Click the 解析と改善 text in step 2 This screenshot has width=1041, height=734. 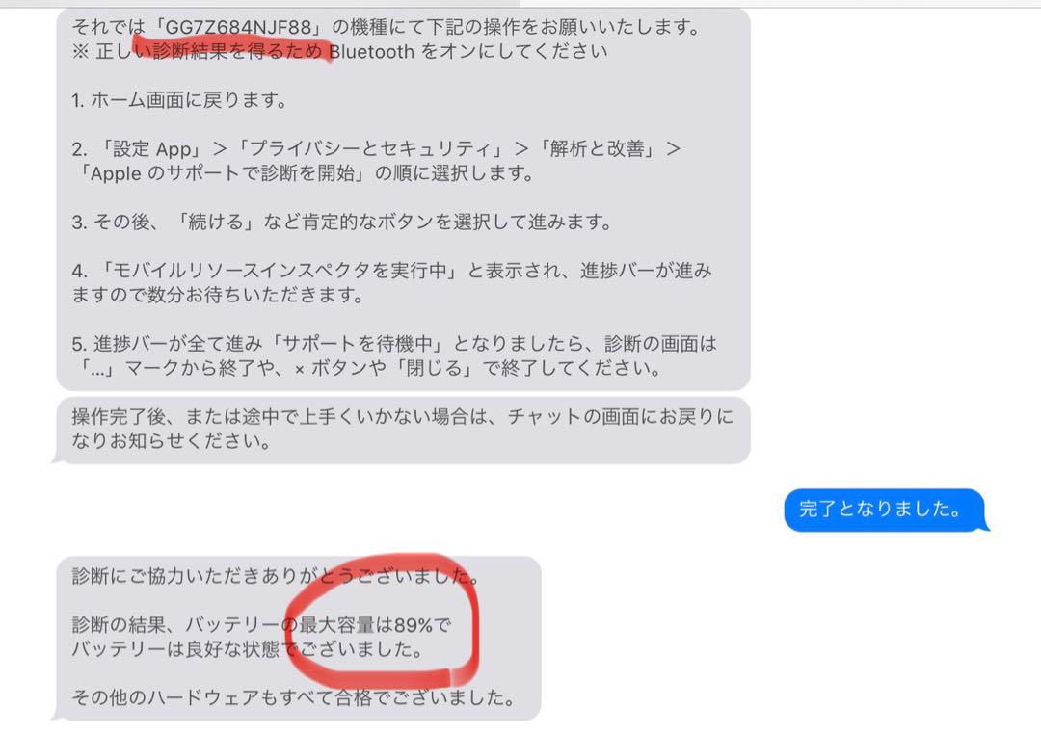pos(597,148)
